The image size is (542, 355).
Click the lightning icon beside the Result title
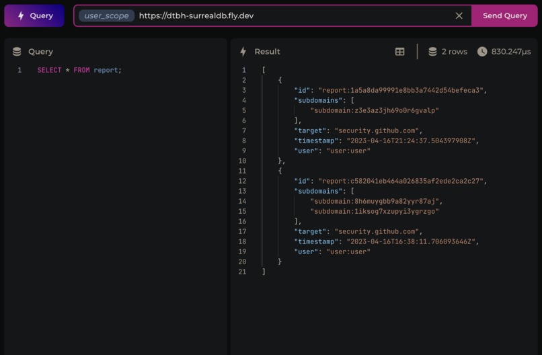coord(243,52)
